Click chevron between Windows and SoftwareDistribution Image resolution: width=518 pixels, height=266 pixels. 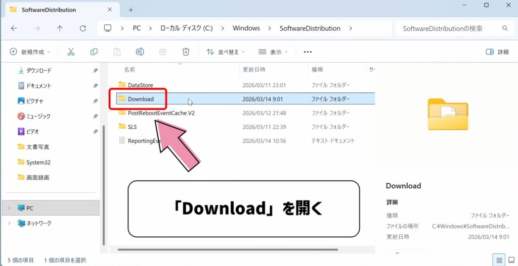270,28
